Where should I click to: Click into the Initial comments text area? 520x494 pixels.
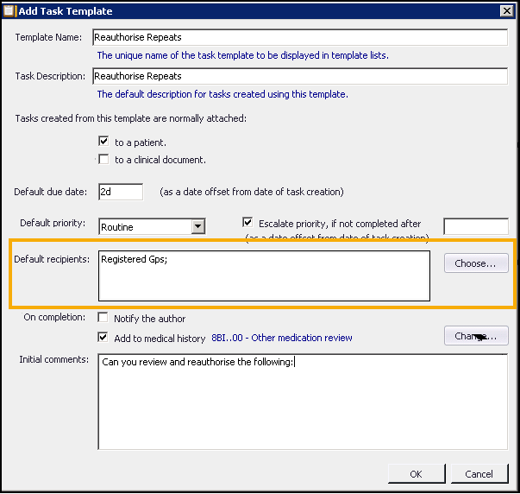click(302, 402)
